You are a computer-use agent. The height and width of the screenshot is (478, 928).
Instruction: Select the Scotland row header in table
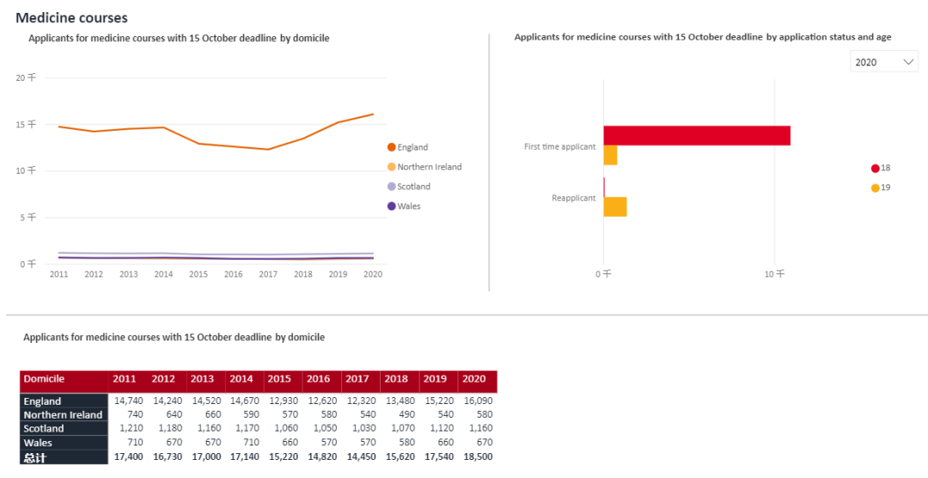click(44, 429)
